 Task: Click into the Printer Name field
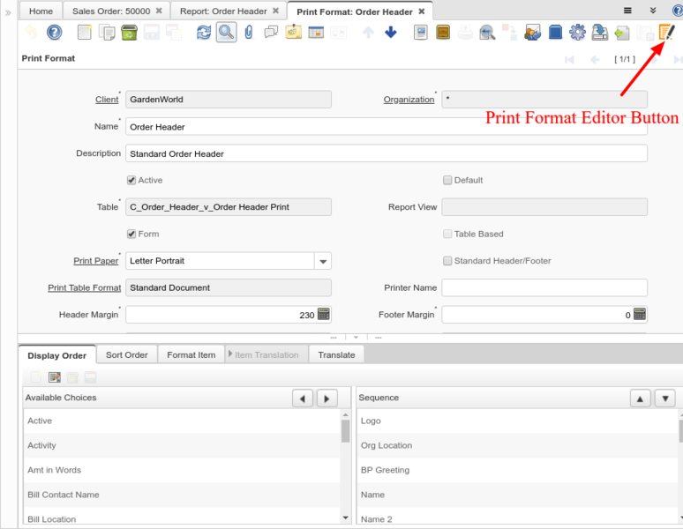(x=544, y=287)
